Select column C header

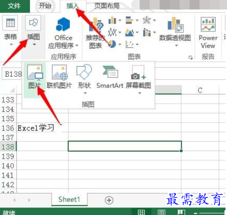click(x=200, y=90)
